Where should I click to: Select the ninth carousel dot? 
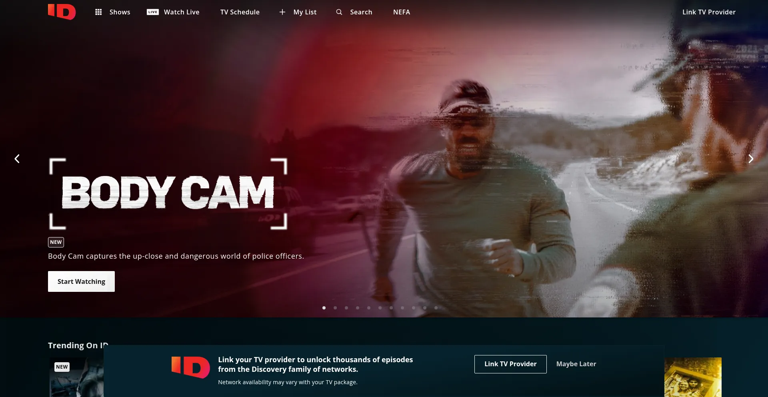tap(414, 308)
